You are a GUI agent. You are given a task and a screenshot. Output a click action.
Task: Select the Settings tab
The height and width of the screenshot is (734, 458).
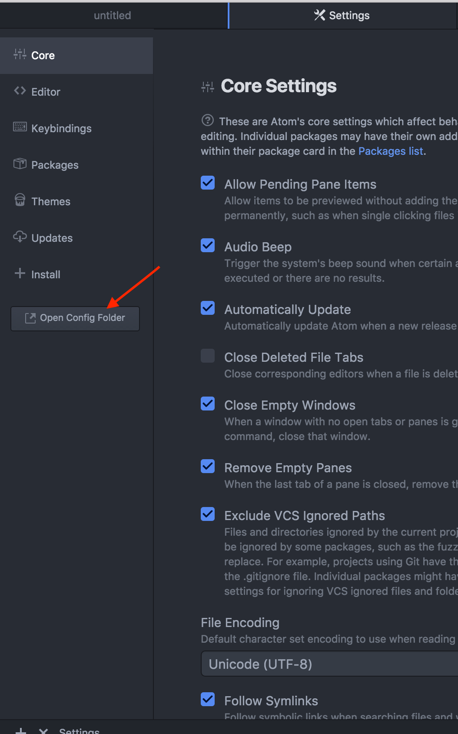tap(342, 16)
